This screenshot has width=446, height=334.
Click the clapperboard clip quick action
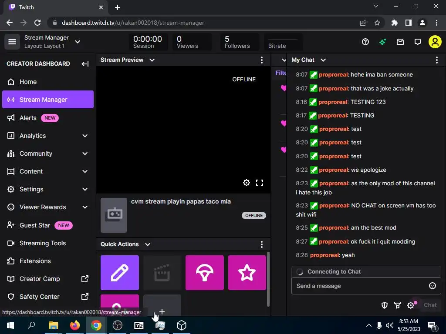click(x=162, y=273)
